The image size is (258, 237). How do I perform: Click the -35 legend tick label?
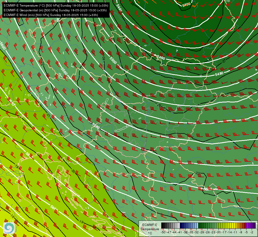click(x=191, y=232)
